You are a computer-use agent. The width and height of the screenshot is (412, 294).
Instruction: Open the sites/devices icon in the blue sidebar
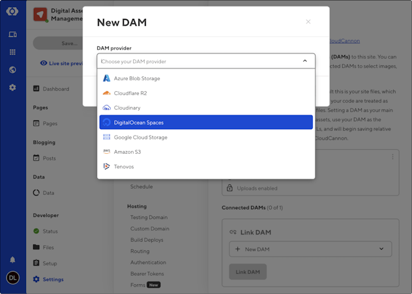(12, 35)
